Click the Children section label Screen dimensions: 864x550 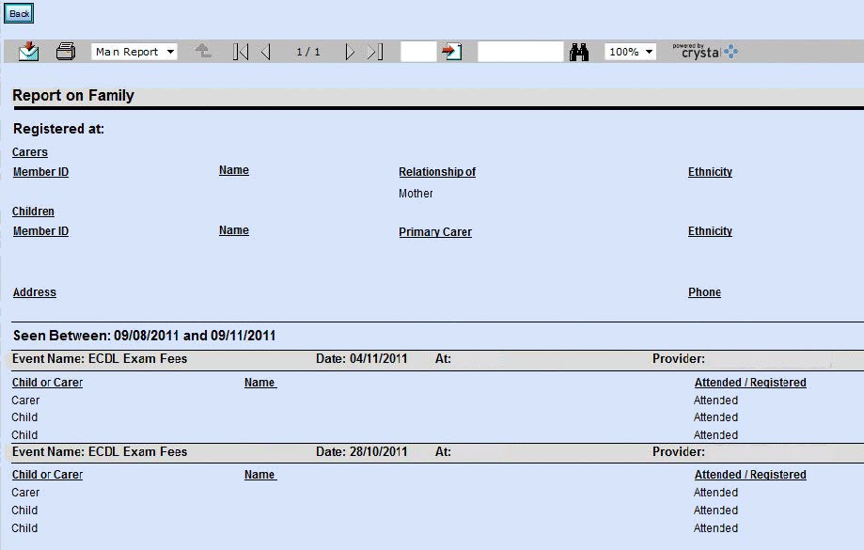tap(33, 212)
